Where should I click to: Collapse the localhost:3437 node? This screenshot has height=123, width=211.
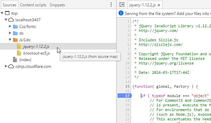(x=6, y=20)
